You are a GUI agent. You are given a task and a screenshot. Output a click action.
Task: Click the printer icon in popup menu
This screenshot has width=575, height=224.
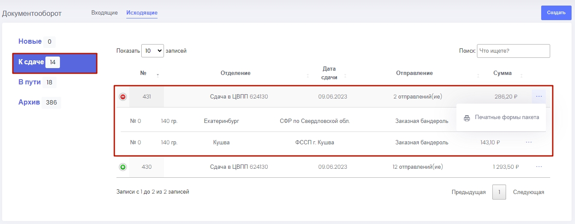(467, 118)
